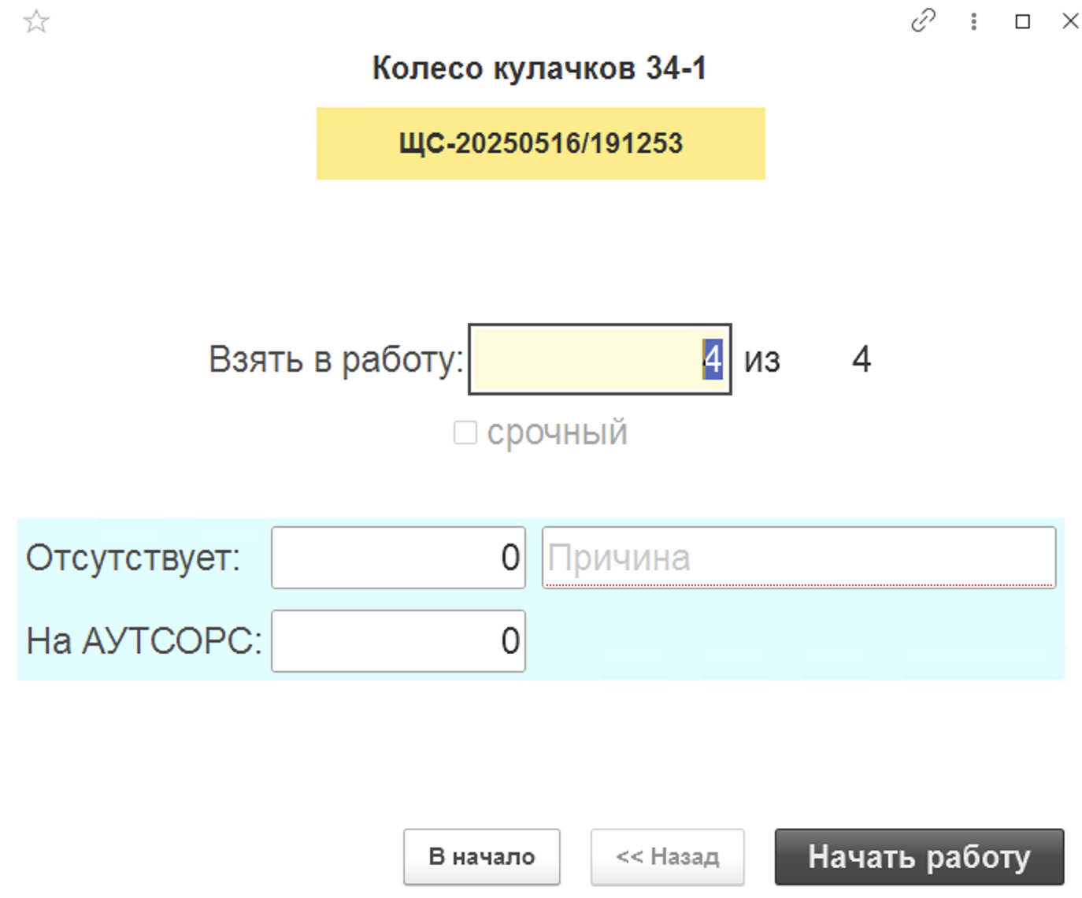This screenshot has height=898, width=1082.
Task: Enable the срочный checkbox
Action: pos(465,432)
